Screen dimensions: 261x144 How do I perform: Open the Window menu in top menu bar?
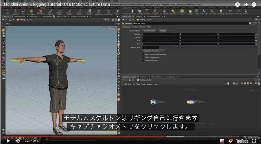(x=96, y=1)
